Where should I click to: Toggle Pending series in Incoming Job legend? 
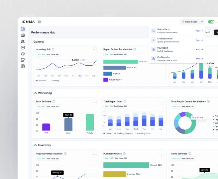tap(54, 81)
